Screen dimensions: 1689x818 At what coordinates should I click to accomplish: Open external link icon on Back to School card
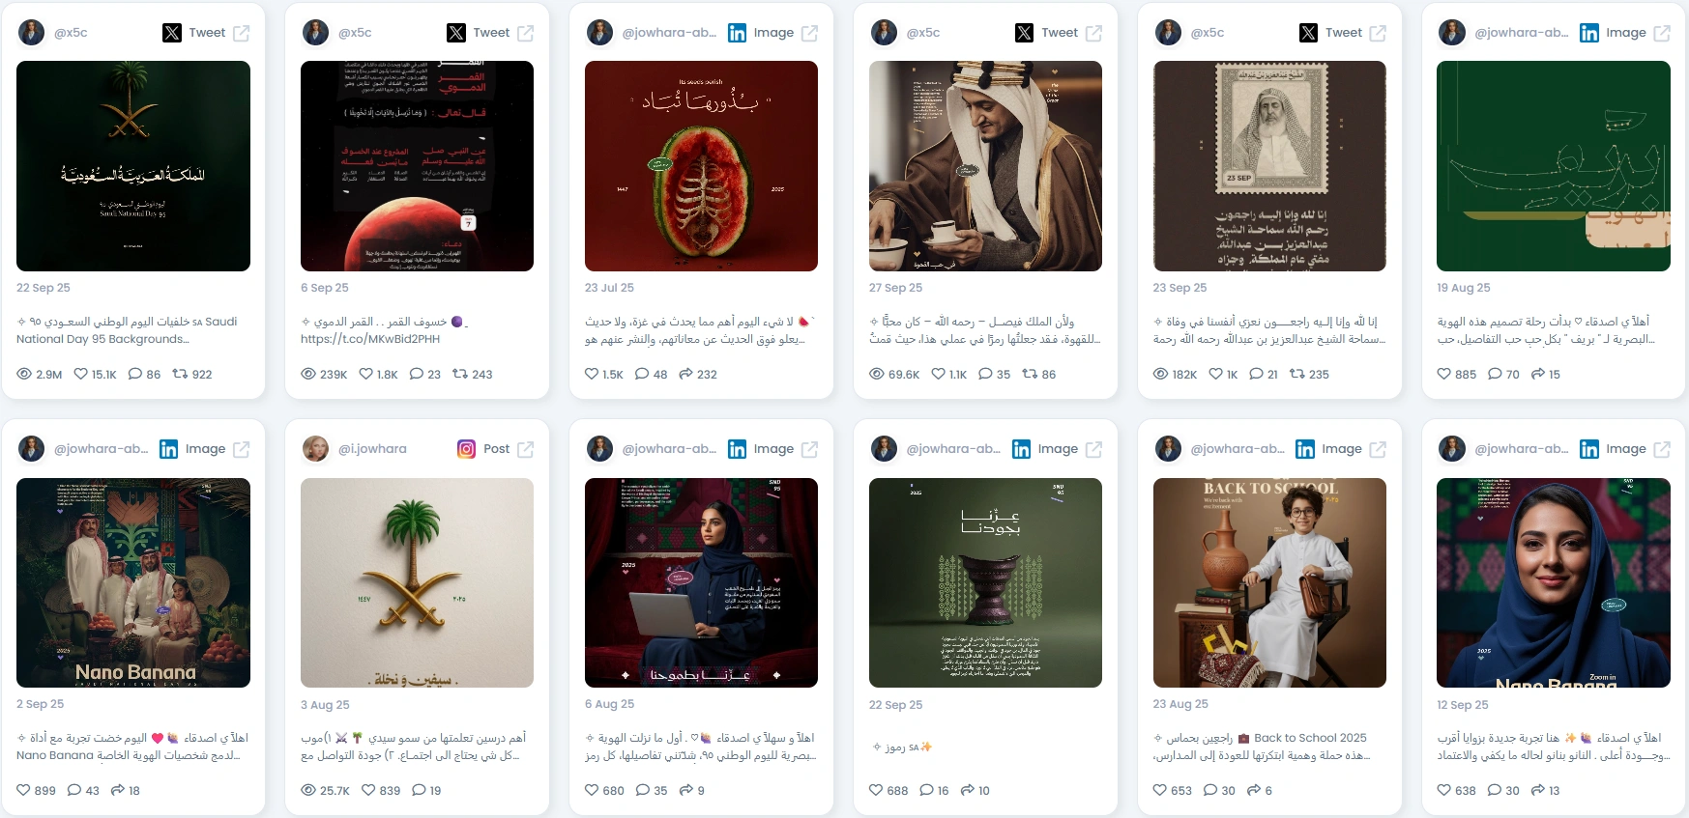point(1378,449)
